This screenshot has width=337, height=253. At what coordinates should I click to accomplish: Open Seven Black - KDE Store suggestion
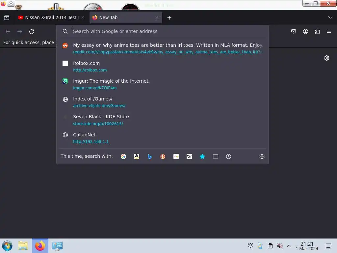[x=163, y=120]
